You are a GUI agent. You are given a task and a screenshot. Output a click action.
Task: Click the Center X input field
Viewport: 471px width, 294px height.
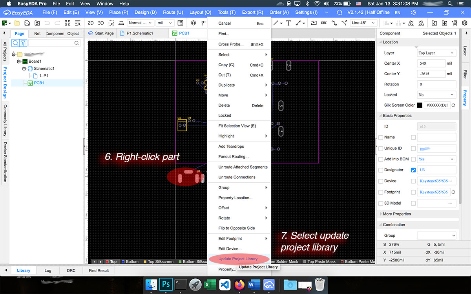[431, 63]
